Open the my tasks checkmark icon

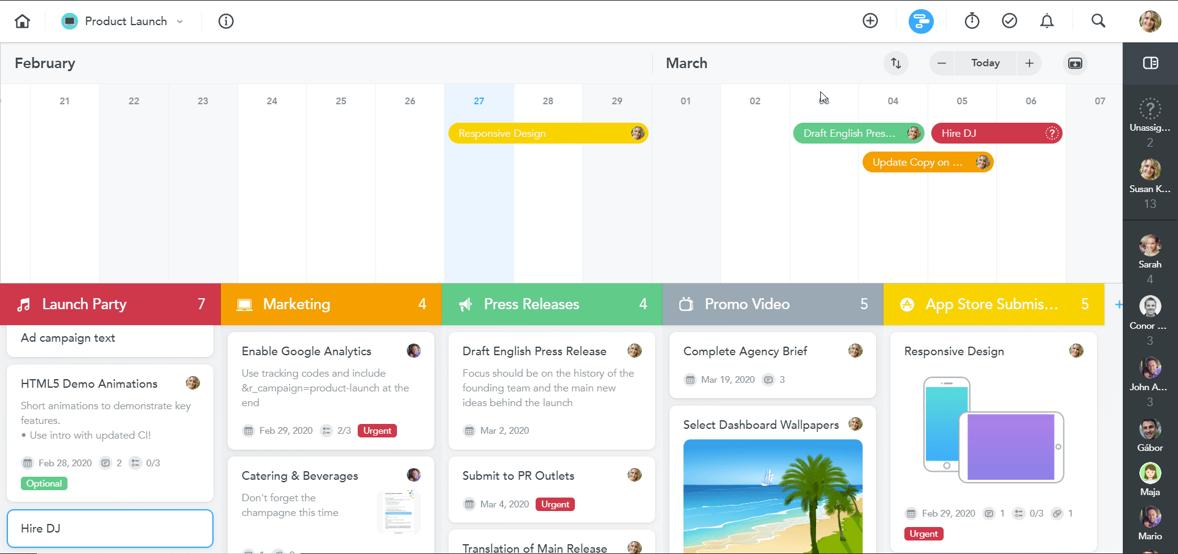tap(1009, 21)
